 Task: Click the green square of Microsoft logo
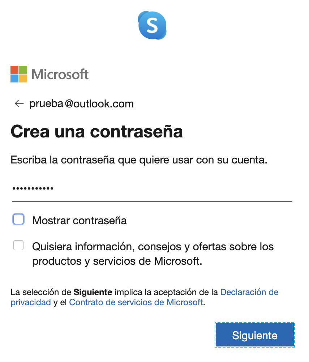(23, 70)
